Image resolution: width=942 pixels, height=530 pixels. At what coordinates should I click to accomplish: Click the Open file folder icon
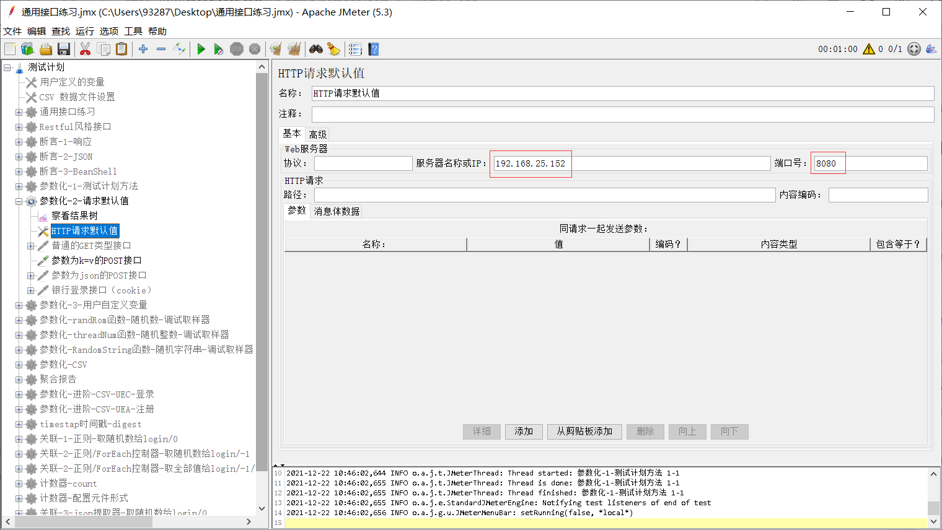(x=46, y=49)
